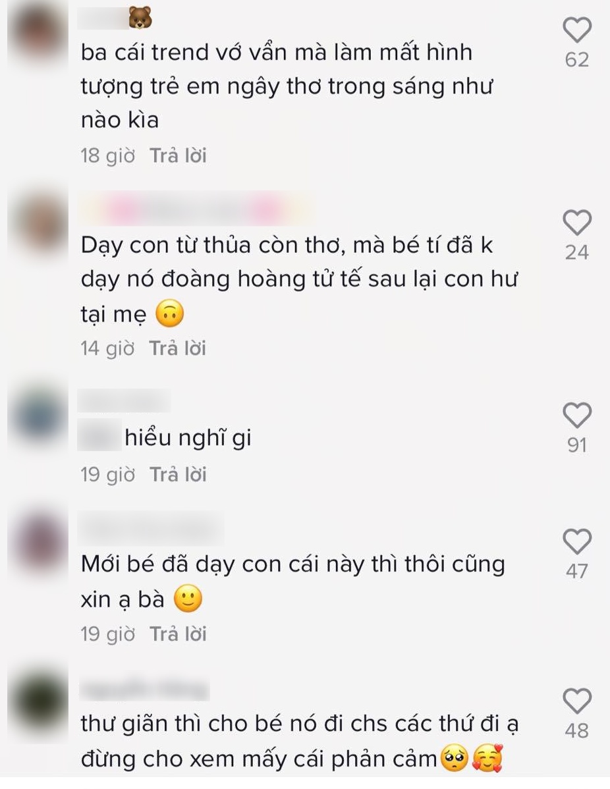The height and width of the screenshot is (789, 610).
Task: Open avatar of 'thư giãn thì cho bé' commenter
Action: [40, 701]
